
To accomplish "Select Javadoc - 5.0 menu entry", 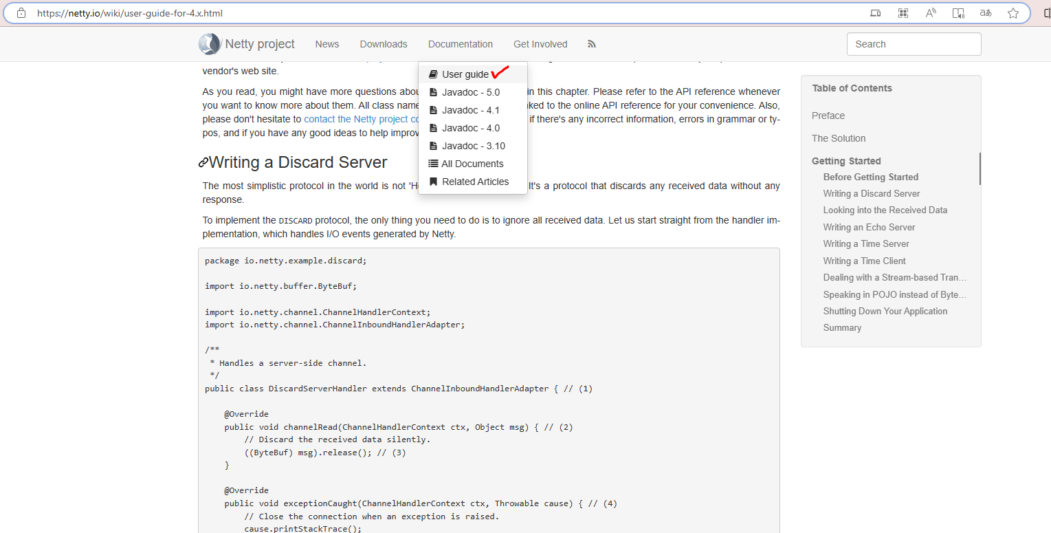I will tap(473, 92).
